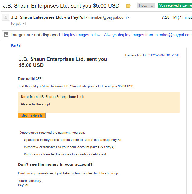Click the orange 'Get the details' button
Viewport: 192px width, 194px height.
(32, 115)
